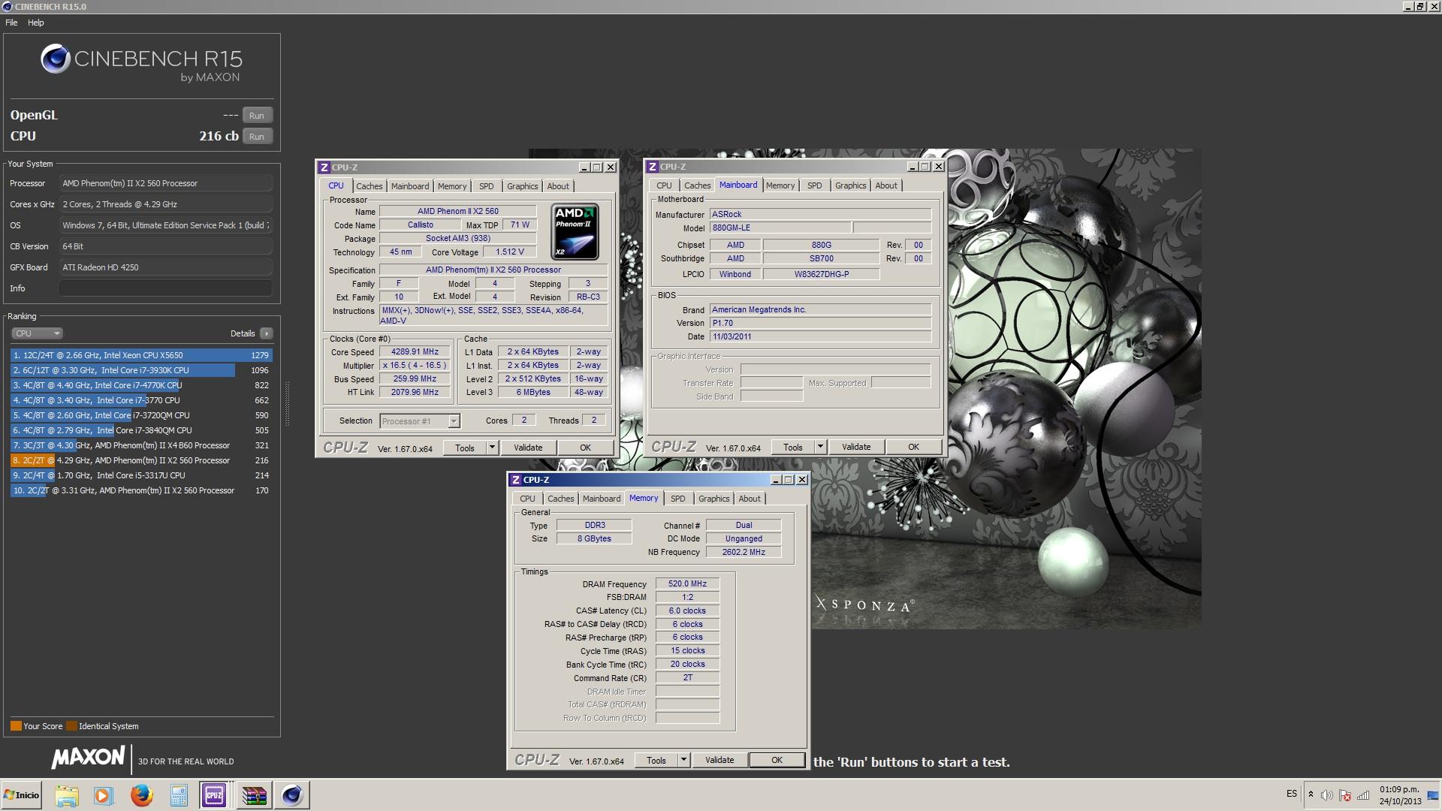The width and height of the screenshot is (1442, 811).
Task: Click the CPU-Z Z icon in the Mainboard window title
Action: point(652,167)
